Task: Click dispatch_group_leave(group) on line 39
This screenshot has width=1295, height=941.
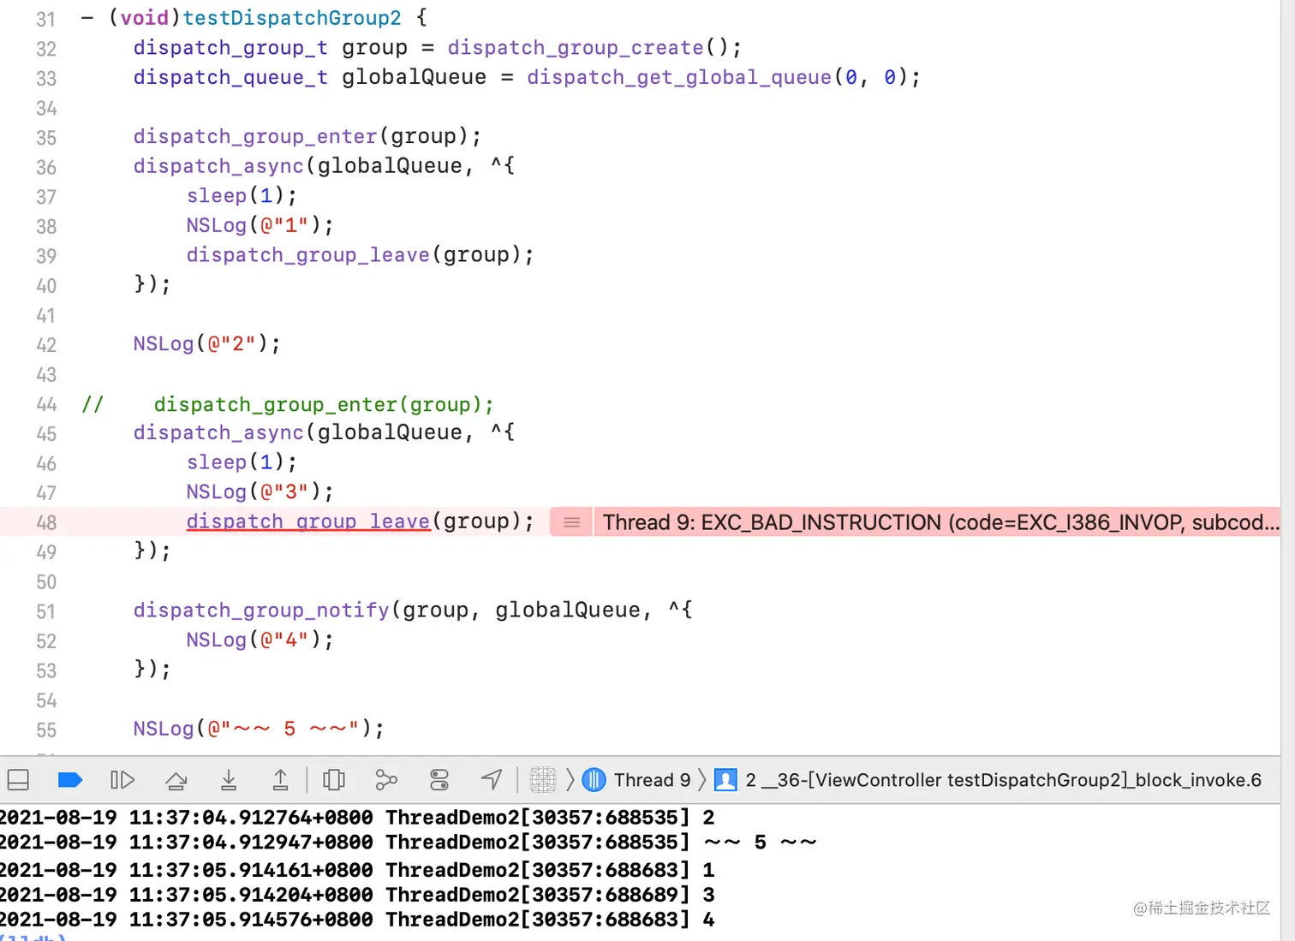Action: pyautogui.click(x=360, y=255)
